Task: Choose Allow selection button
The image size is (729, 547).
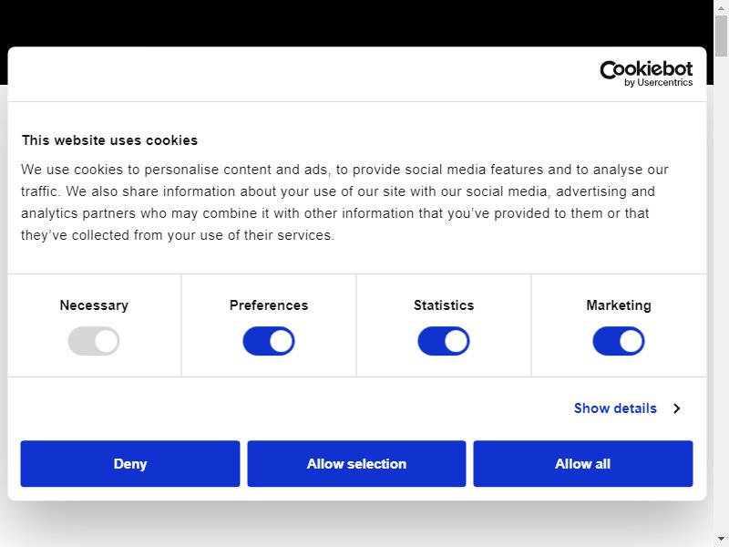Action: [356, 464]
